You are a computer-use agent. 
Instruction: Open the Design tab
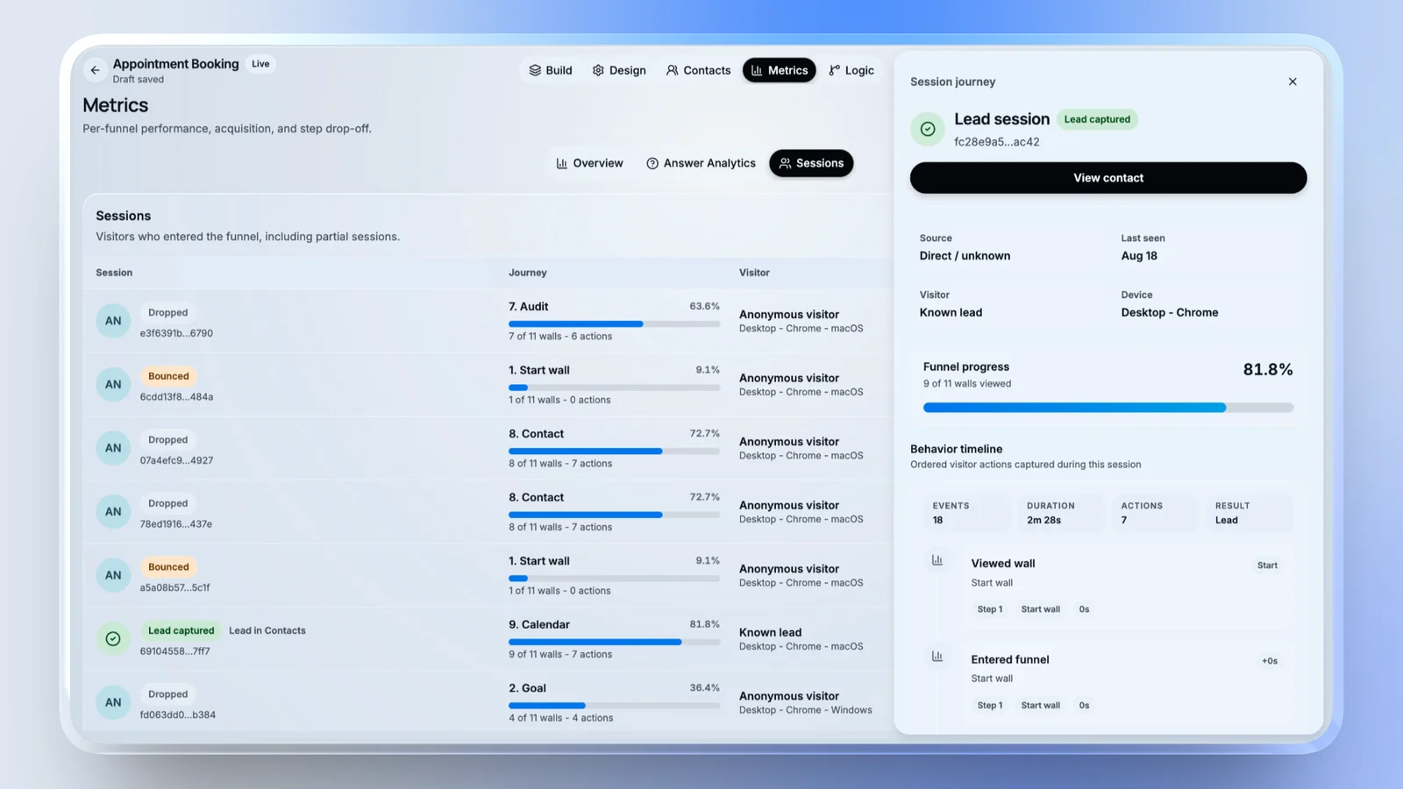[619, 70]
